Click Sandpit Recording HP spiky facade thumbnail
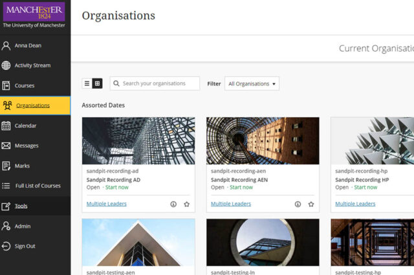Image resolution: width=414 pixels, height=275 pixels. click(373, 141)
